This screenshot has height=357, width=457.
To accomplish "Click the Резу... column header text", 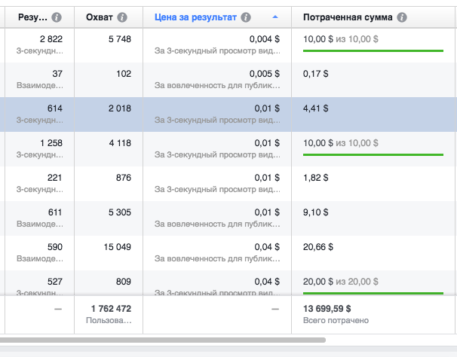I will point(32,17).
